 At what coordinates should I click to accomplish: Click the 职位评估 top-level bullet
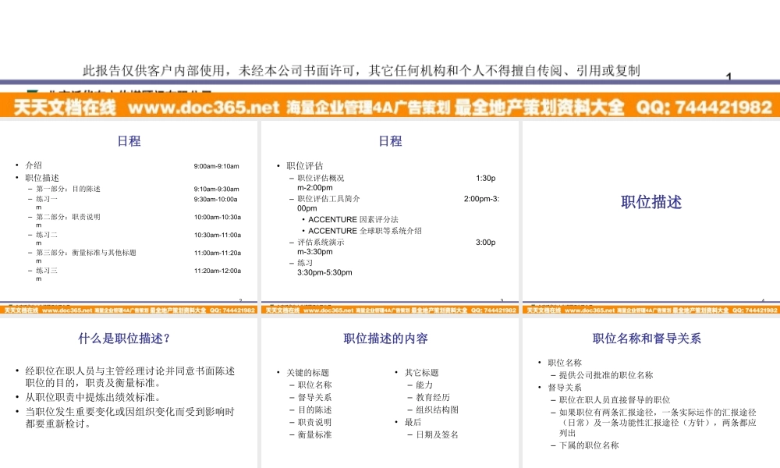click(x=304, y=165)
